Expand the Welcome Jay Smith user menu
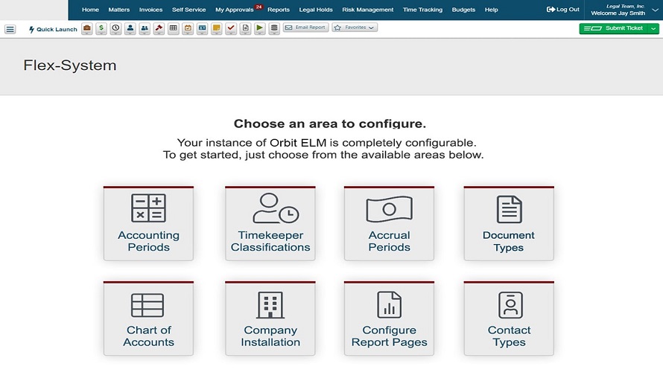The image size is (663, 372). [x=623, y=10]
